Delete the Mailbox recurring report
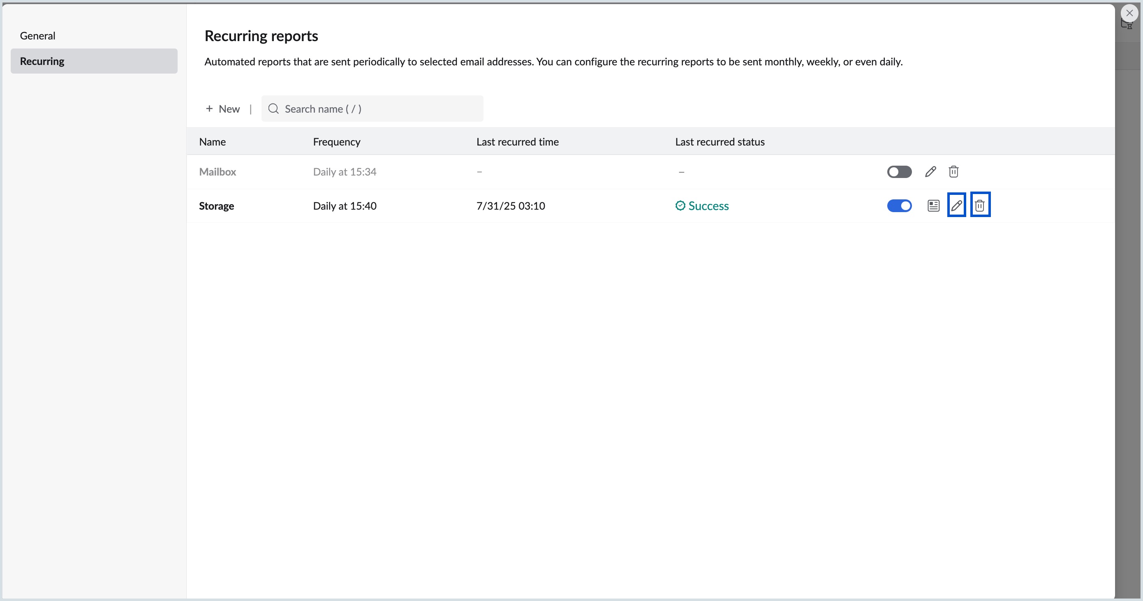 click(953, 172)
